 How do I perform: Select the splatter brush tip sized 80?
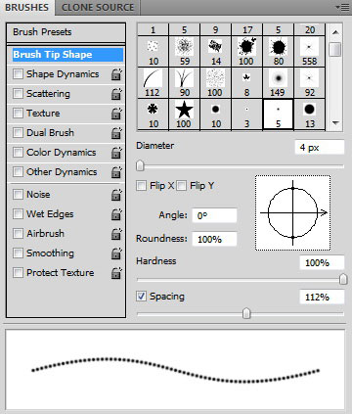(278, 52)
